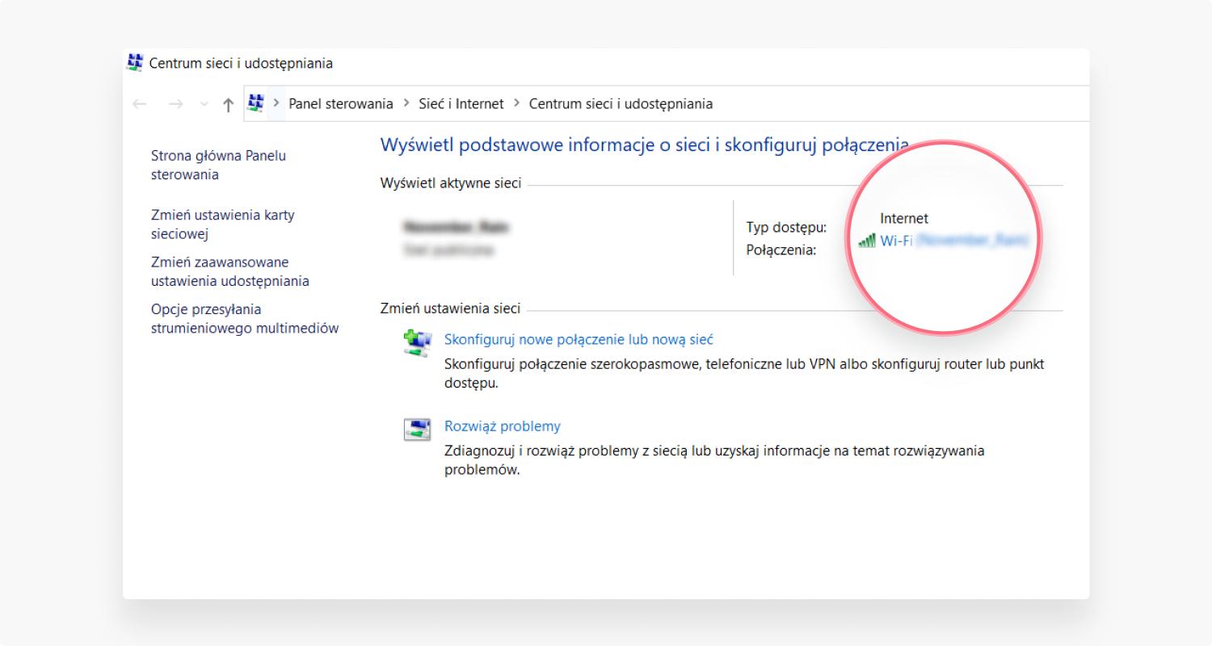The height and width of the screenshot is (646, 1212).
Task: Click the Zdiagnozuj i rozwiąż problemy description
Action: [x=714, y=460]
